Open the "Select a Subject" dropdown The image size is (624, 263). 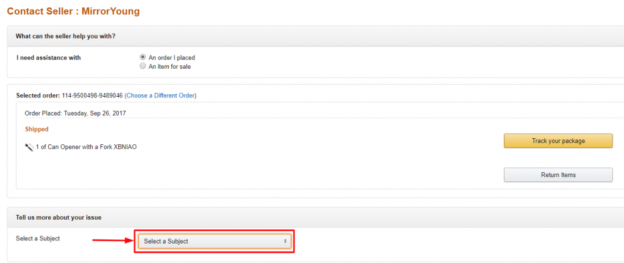(213, 241)
